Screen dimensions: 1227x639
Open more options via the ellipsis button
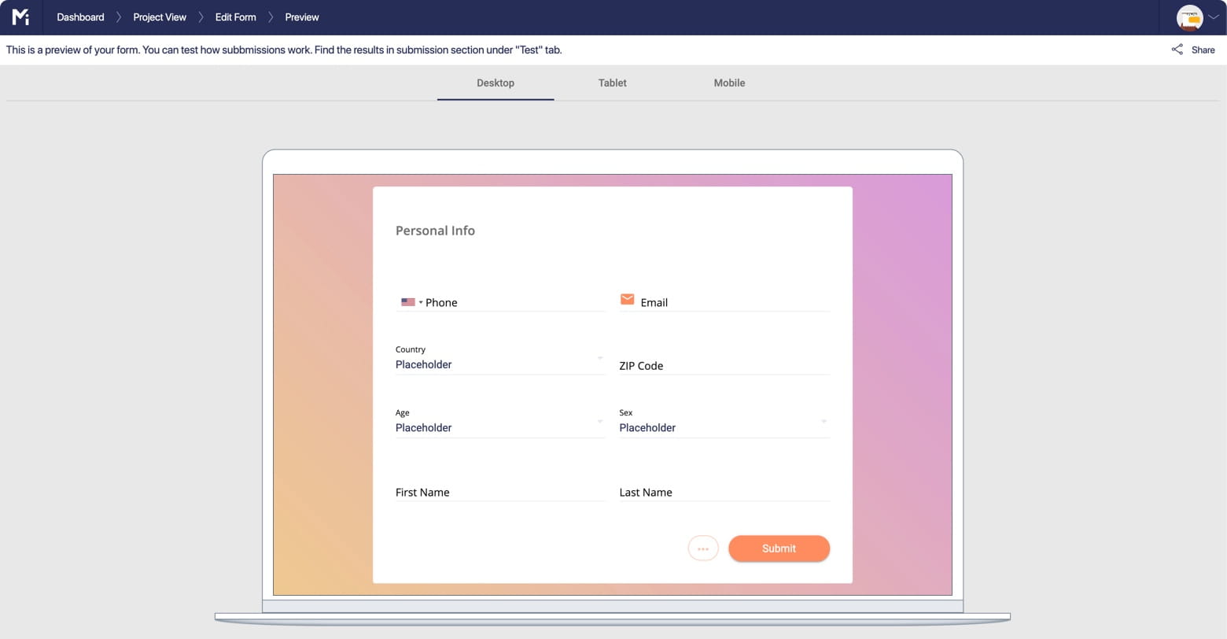[702, 548]
